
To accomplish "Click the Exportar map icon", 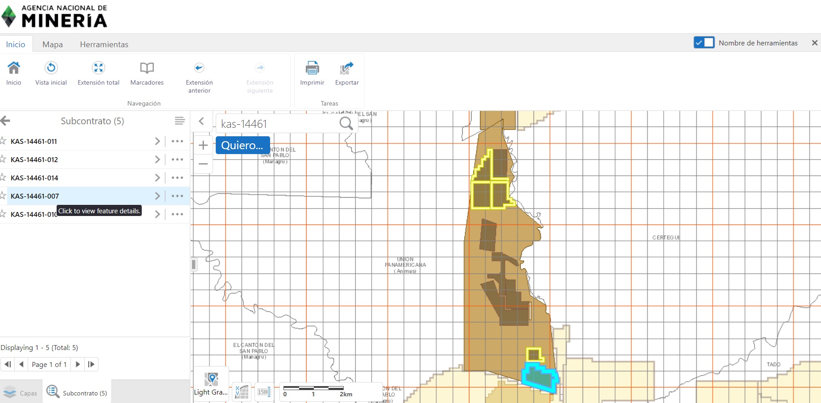I will click(x=347, y=68).
